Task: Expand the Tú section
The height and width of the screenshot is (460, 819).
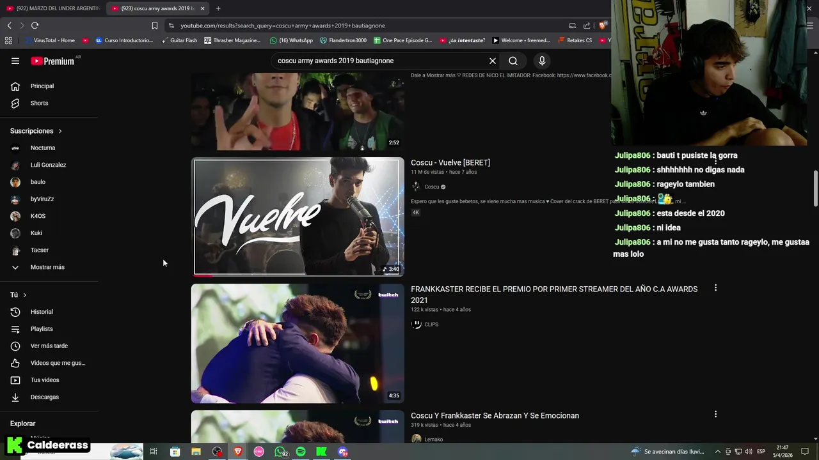Action: (19, 295)
